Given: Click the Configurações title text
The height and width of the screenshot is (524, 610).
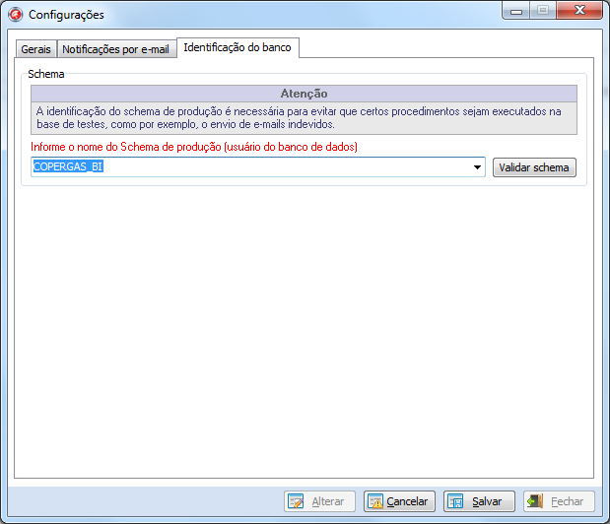Looking at the screenshot, I should click(66, 15).
